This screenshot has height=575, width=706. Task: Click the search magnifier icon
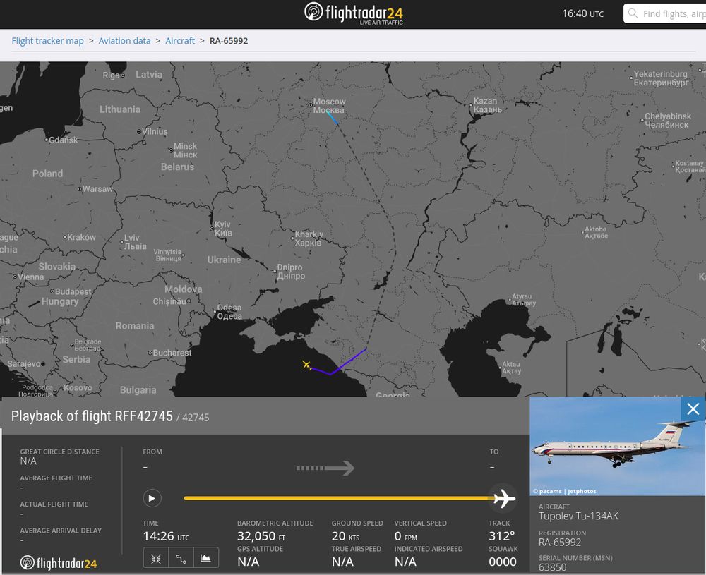(x=633, y=13)
